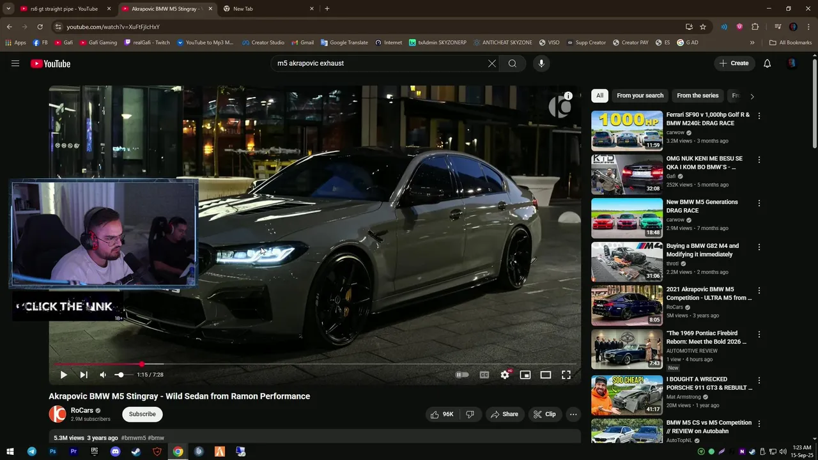The height and width of the screenshot is (460, 818).
Task: Open Telegram from the taskbar
Action: tap(31, 452)
